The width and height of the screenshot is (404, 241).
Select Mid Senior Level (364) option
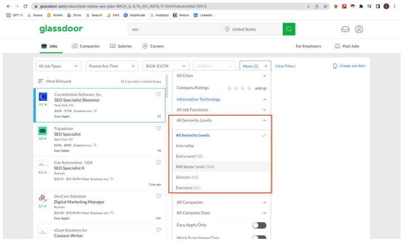(221, 167)
